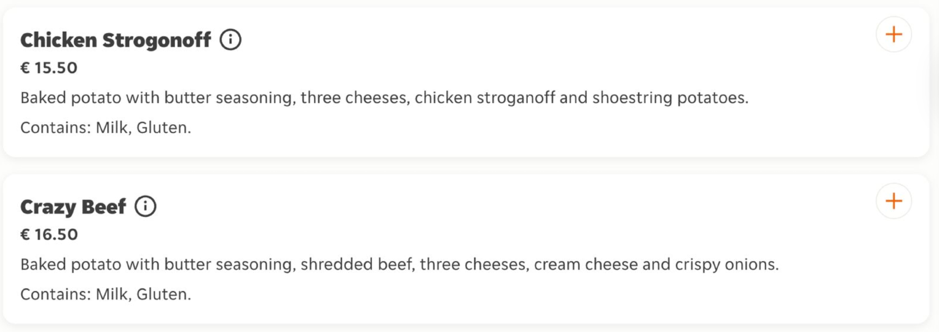Add Chicken Strogonoff with the plus button
Screen dimensions: 939x332
(x=893, y=35)
